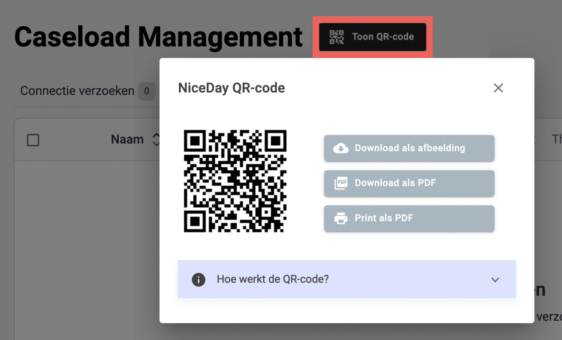
Task: Click the PDF file icon
Action: [341, 183]
